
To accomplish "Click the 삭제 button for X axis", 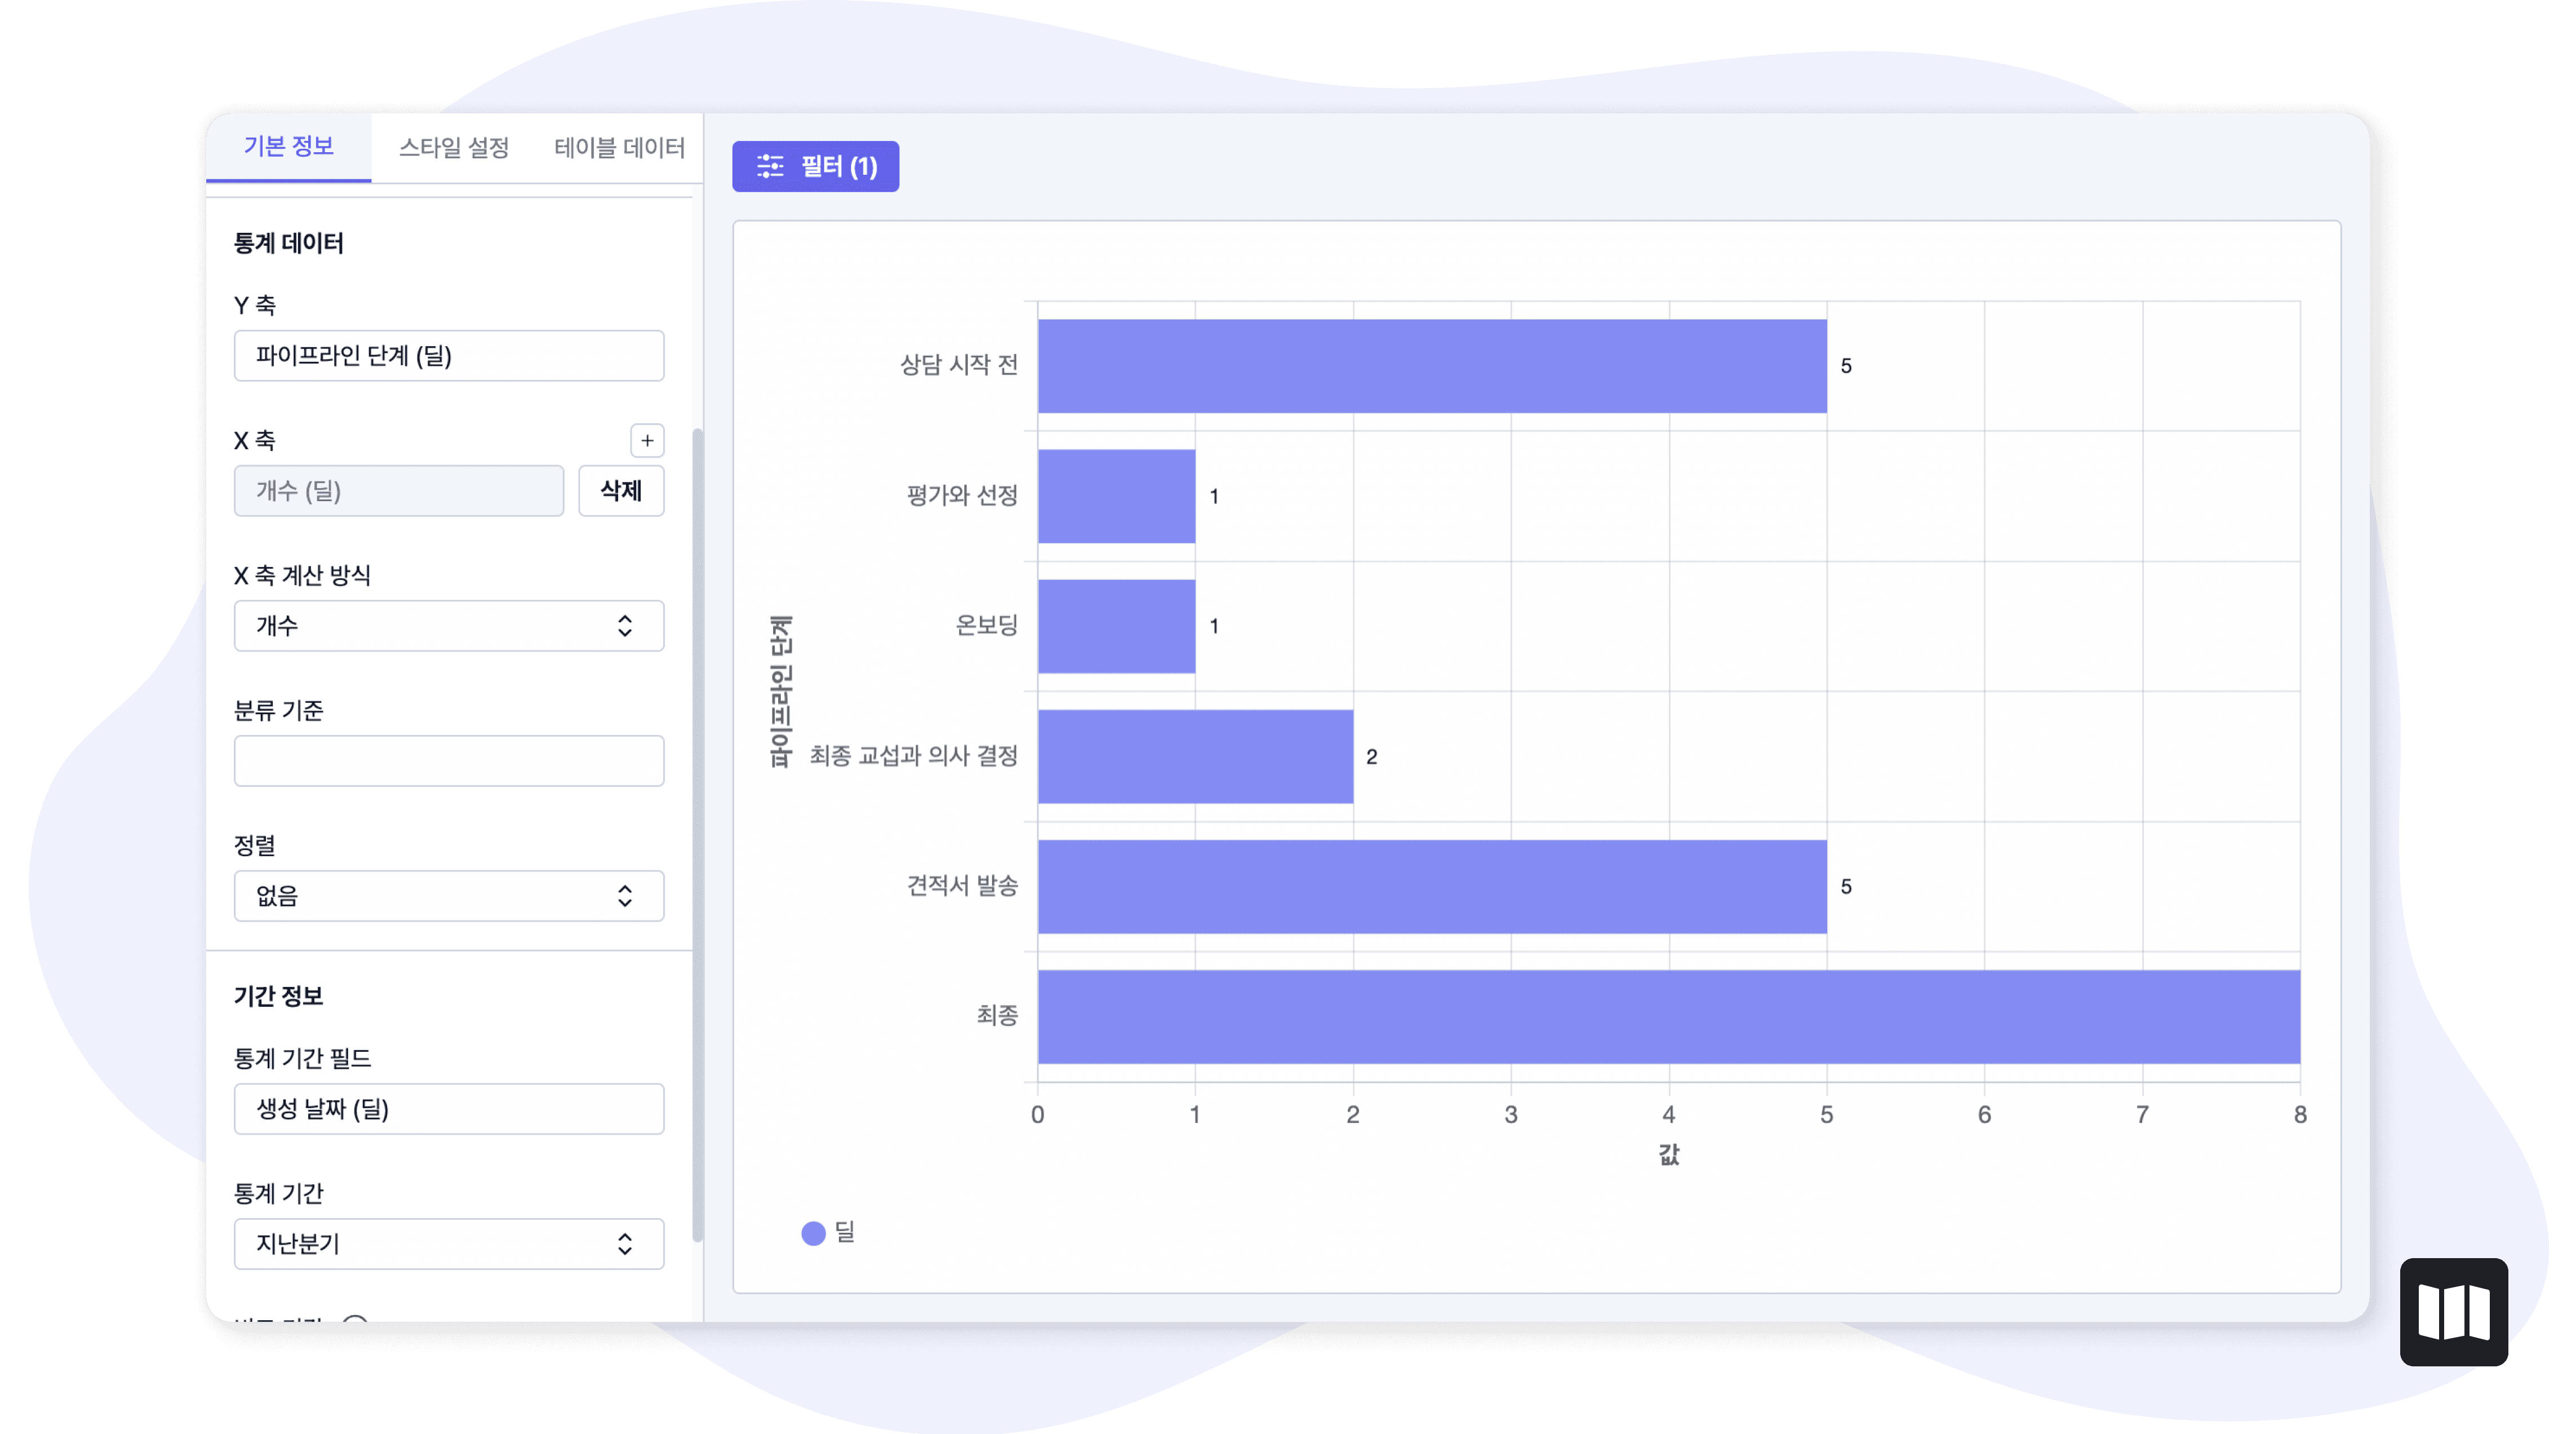I will tap(621, 490).
